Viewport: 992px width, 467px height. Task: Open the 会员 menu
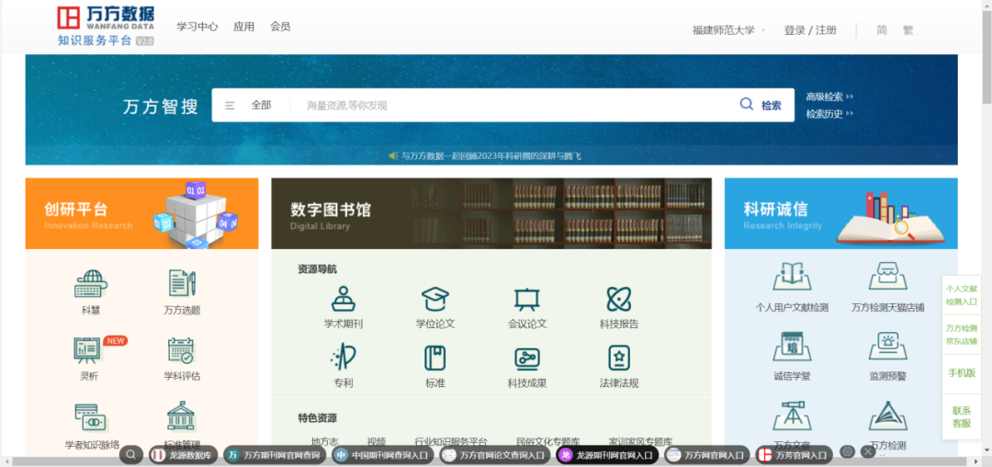click(280, 27)
